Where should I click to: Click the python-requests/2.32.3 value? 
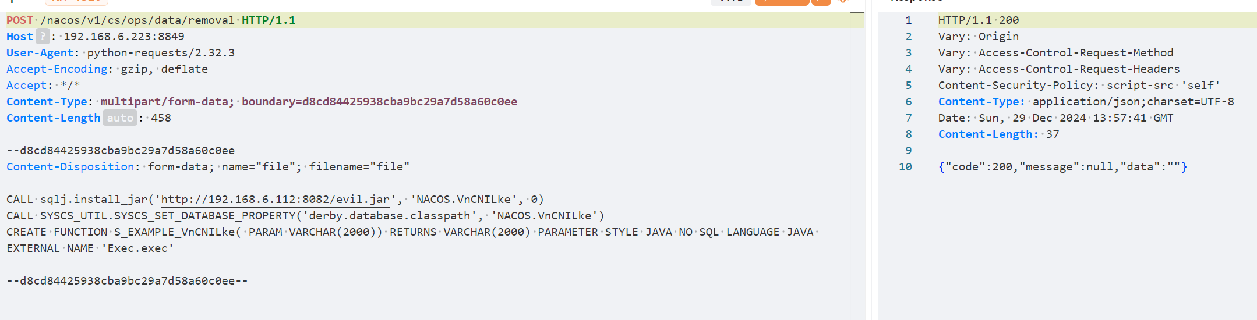click(161, 52)
